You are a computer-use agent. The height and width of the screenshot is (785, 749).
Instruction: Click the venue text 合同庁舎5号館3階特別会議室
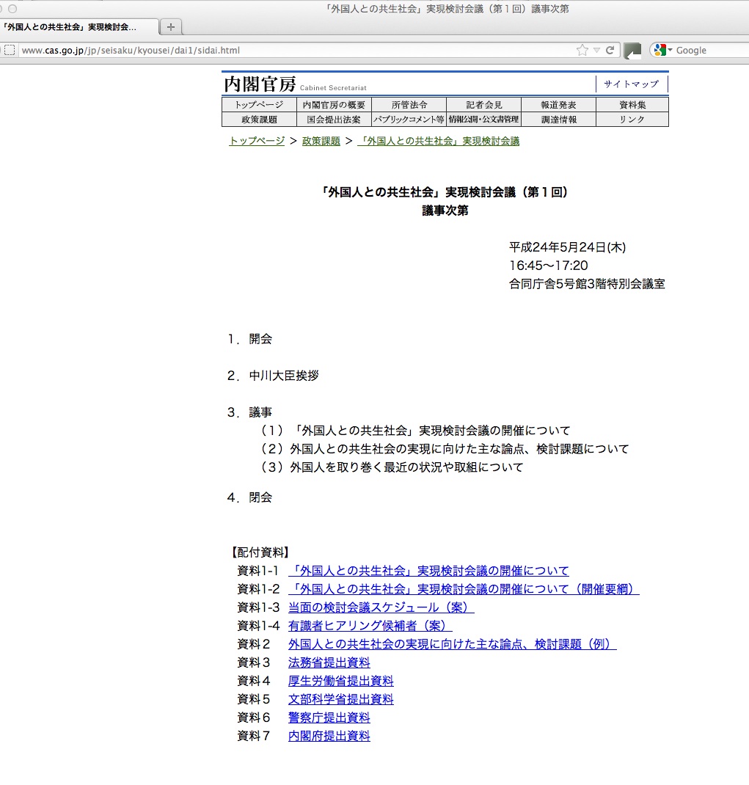point(587,284)
